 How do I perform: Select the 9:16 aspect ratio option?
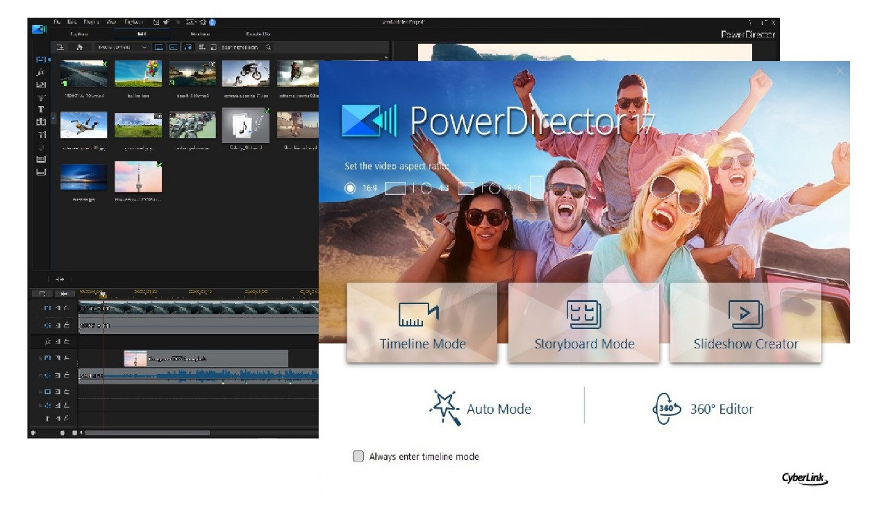click(x=494, y=187)
